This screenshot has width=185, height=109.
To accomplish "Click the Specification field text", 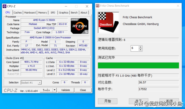I will (55, 38).
